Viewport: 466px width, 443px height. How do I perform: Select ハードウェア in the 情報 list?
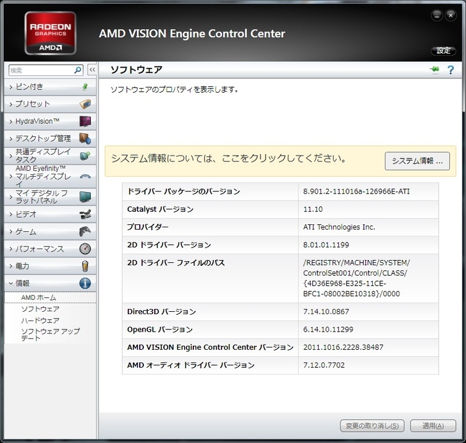[40, 320]
